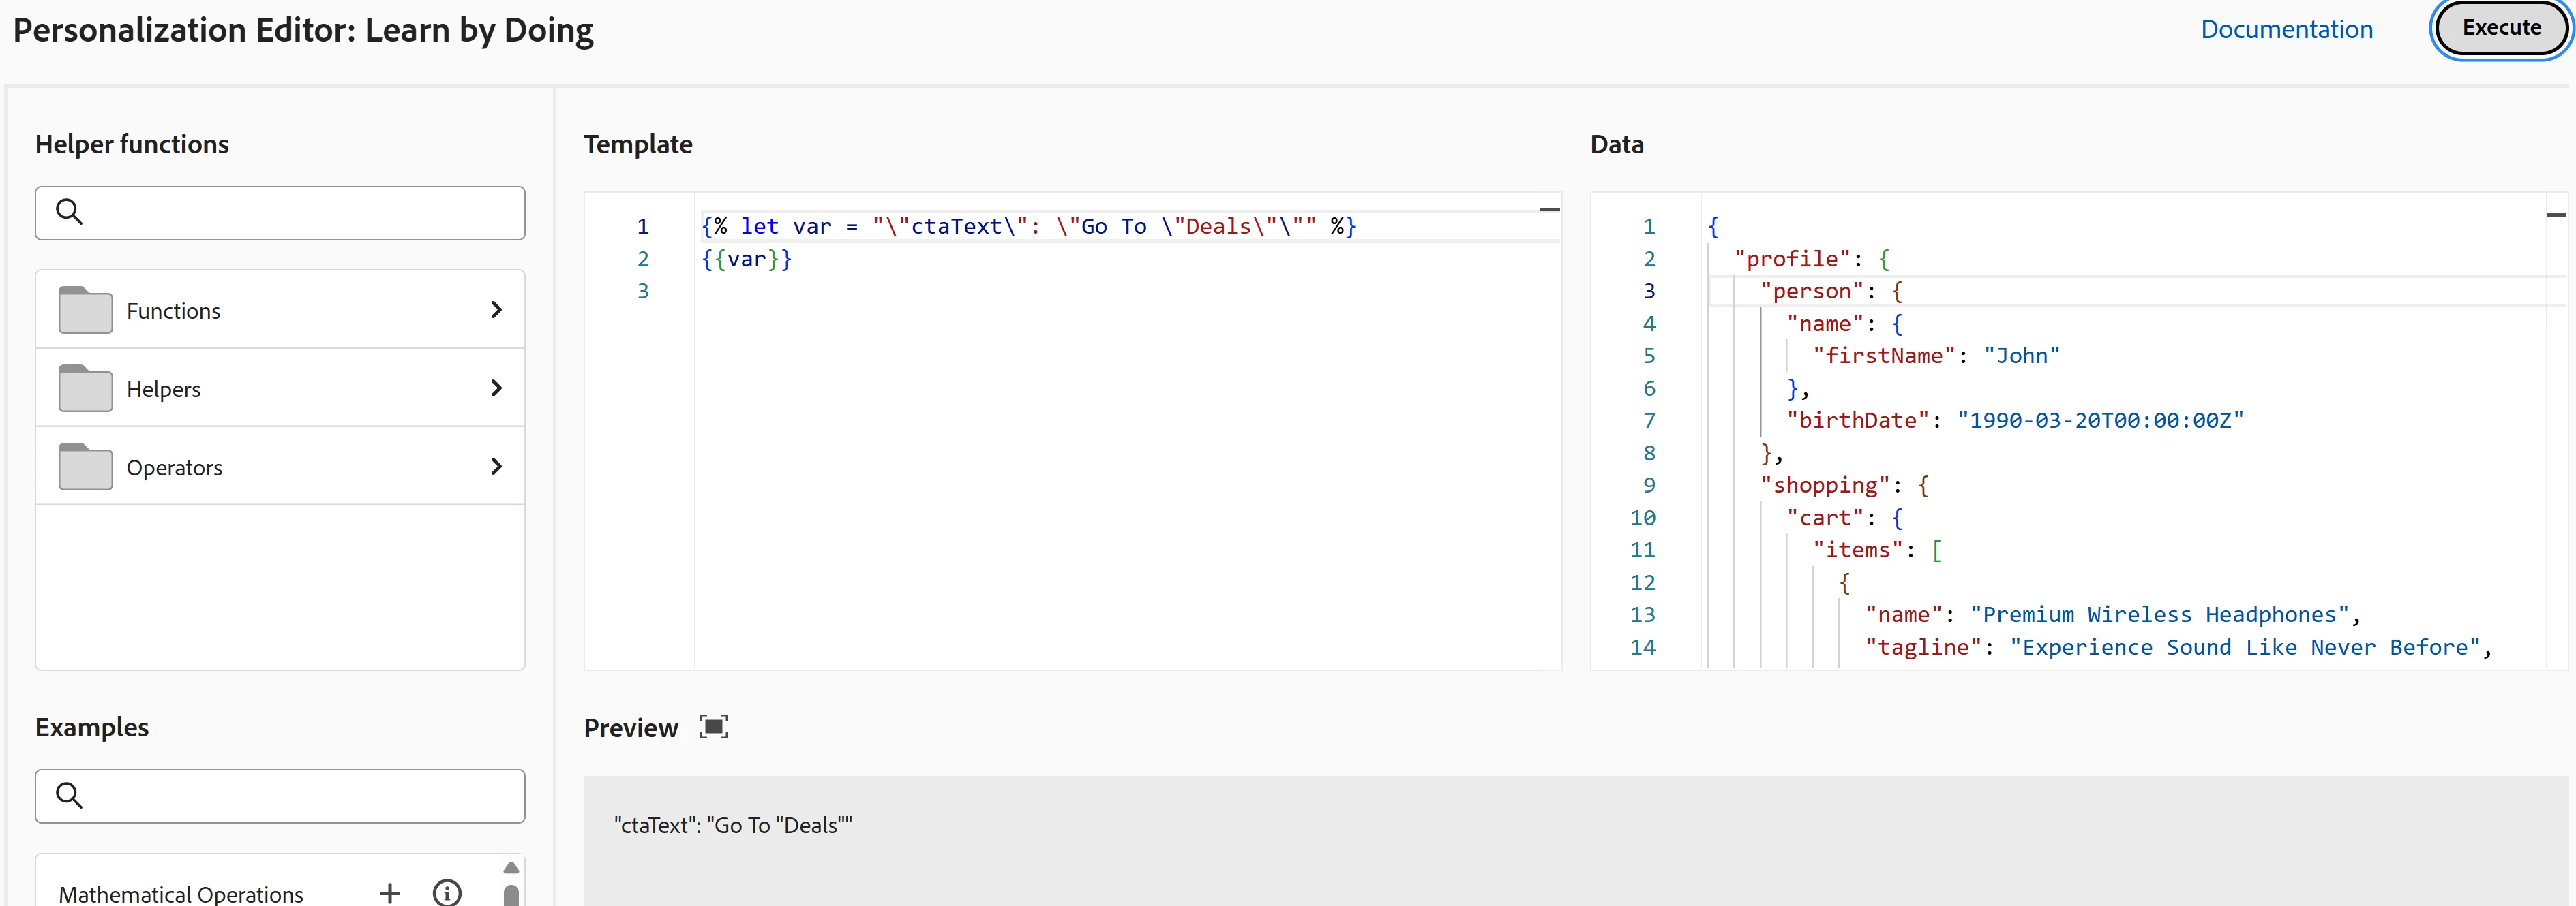Click the Examples list scroll-up arrow
The width and height of the screenshot is (2576, 906).
[x=511, y=867]
